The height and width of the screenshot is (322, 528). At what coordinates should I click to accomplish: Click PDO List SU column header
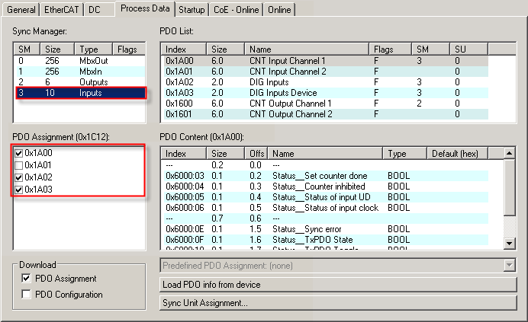click(x=468, y=49)
